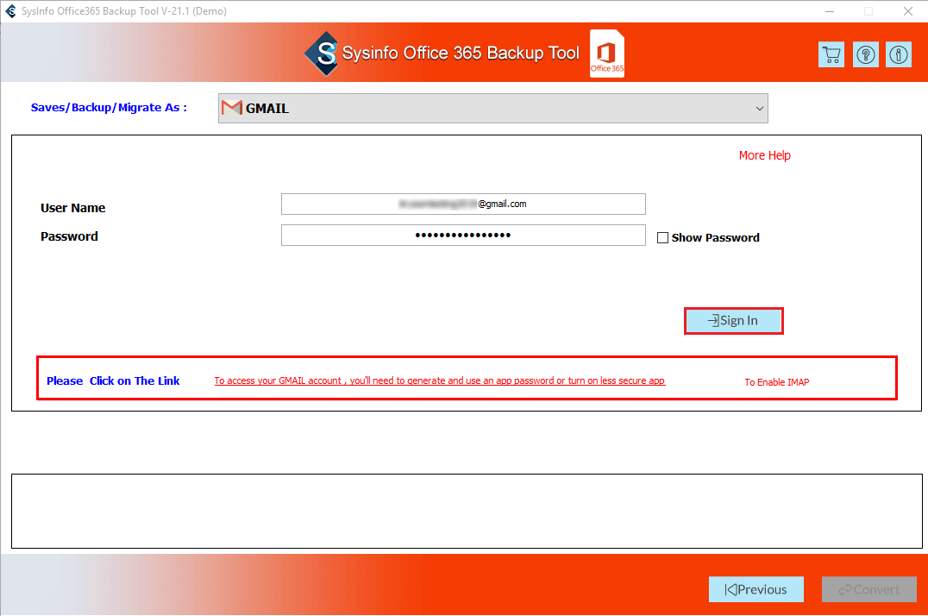Expand the Saves/Backup/Migrate As dropdown
The width and height of the screenshot is (928, 616).
[493, 109]
